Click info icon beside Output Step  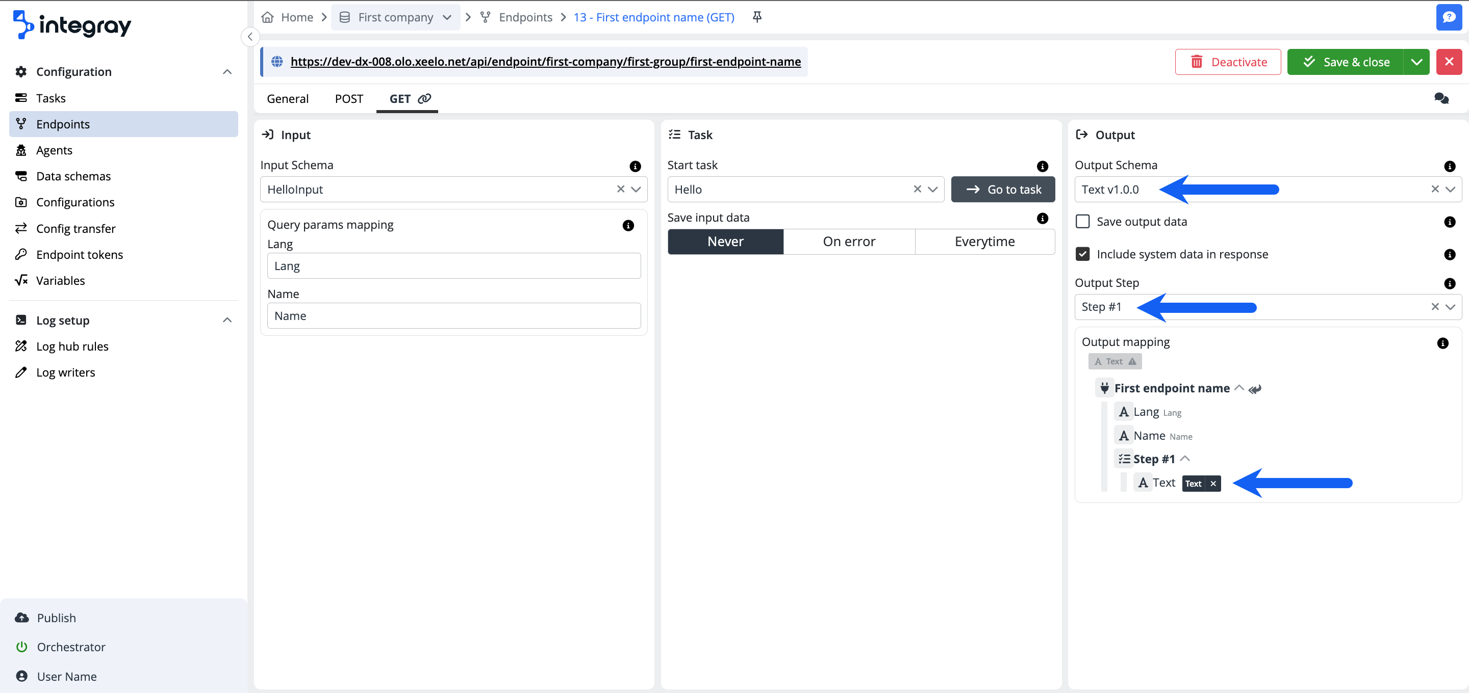tap(1449, 284)
